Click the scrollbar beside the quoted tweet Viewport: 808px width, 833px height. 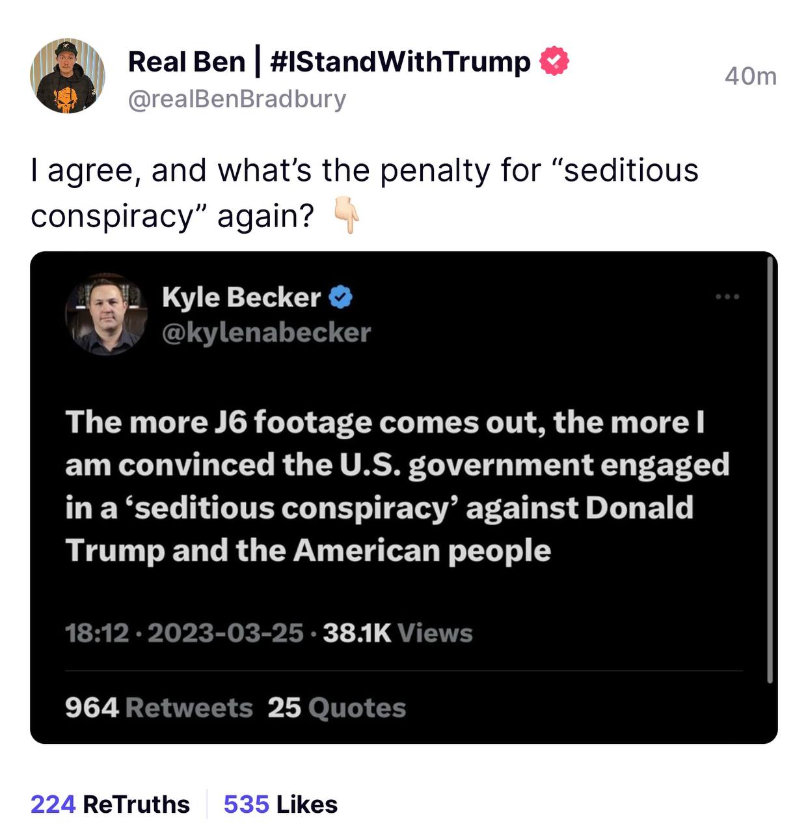point(770,469)
